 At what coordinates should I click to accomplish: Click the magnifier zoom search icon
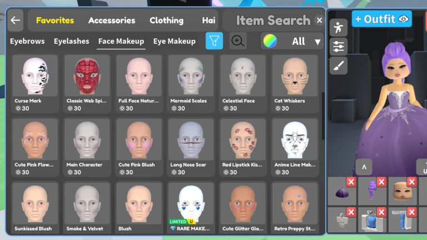click(238, 41)
